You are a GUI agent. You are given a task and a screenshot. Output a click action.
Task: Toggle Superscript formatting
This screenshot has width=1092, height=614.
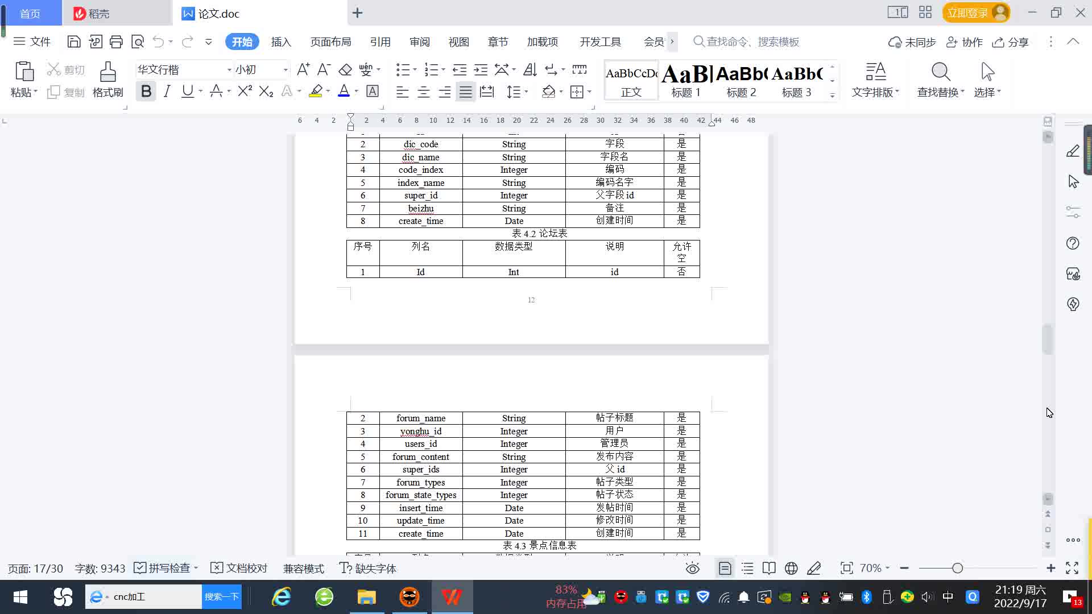245,91
